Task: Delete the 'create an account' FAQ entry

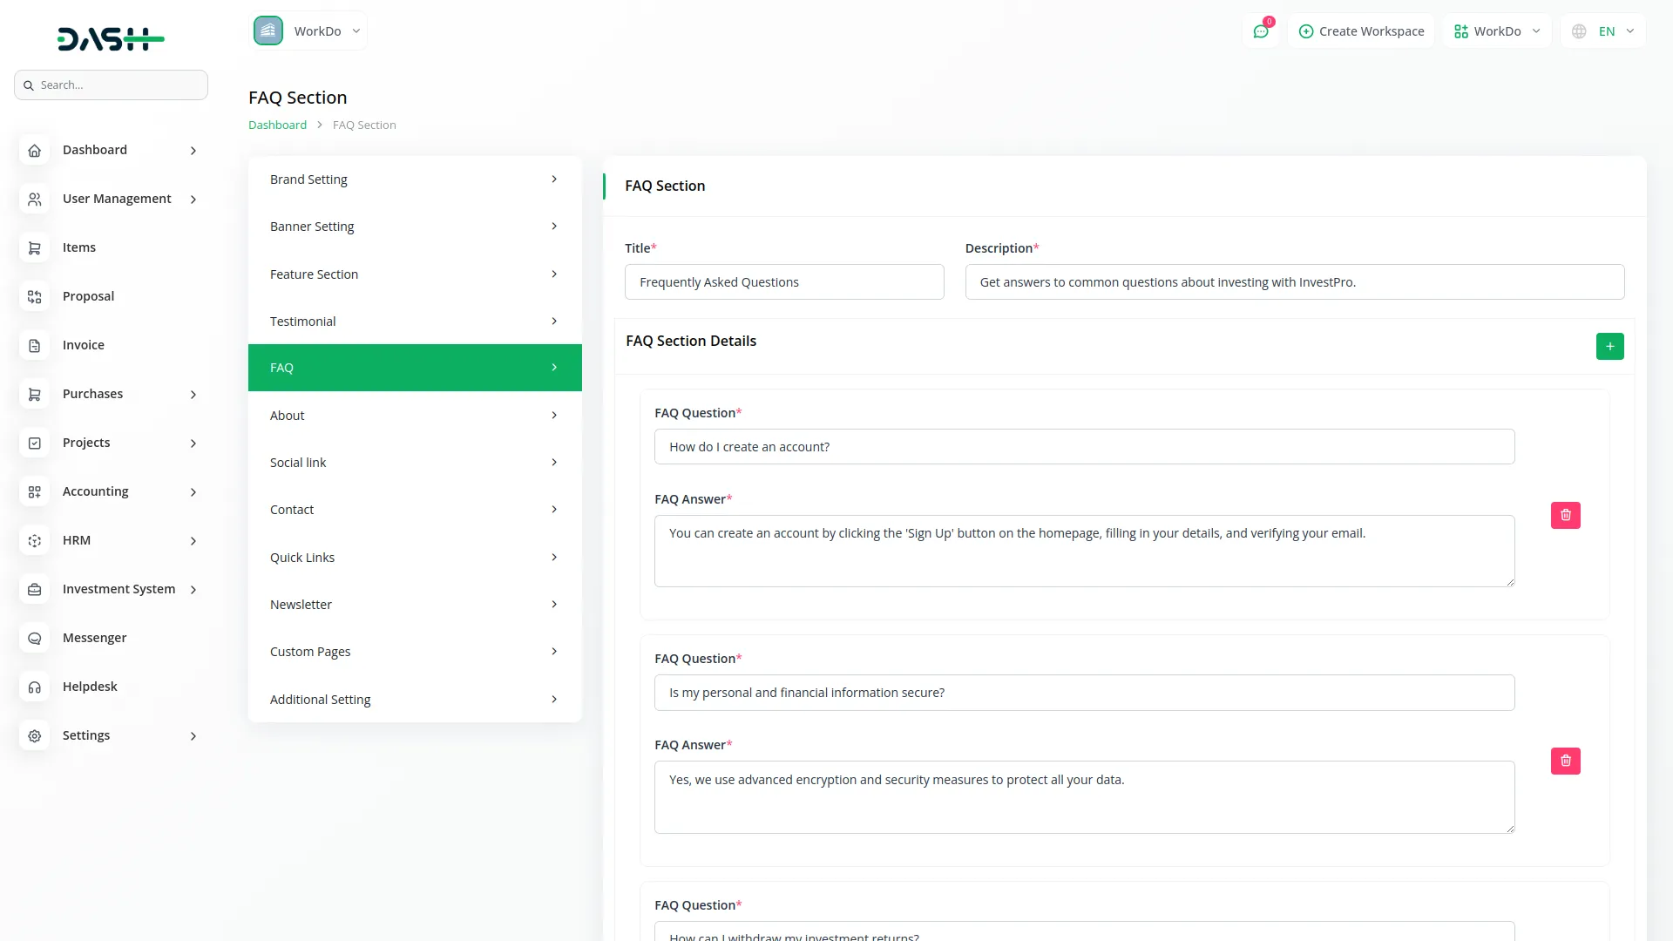Action: point(1565,515)
